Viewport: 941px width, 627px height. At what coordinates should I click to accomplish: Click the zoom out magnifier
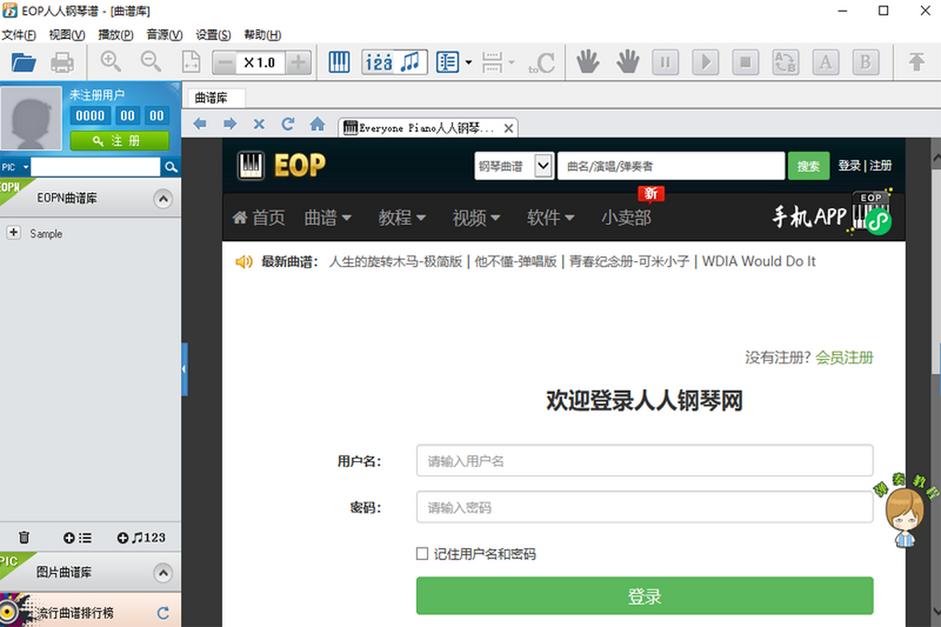coord(151,62)
